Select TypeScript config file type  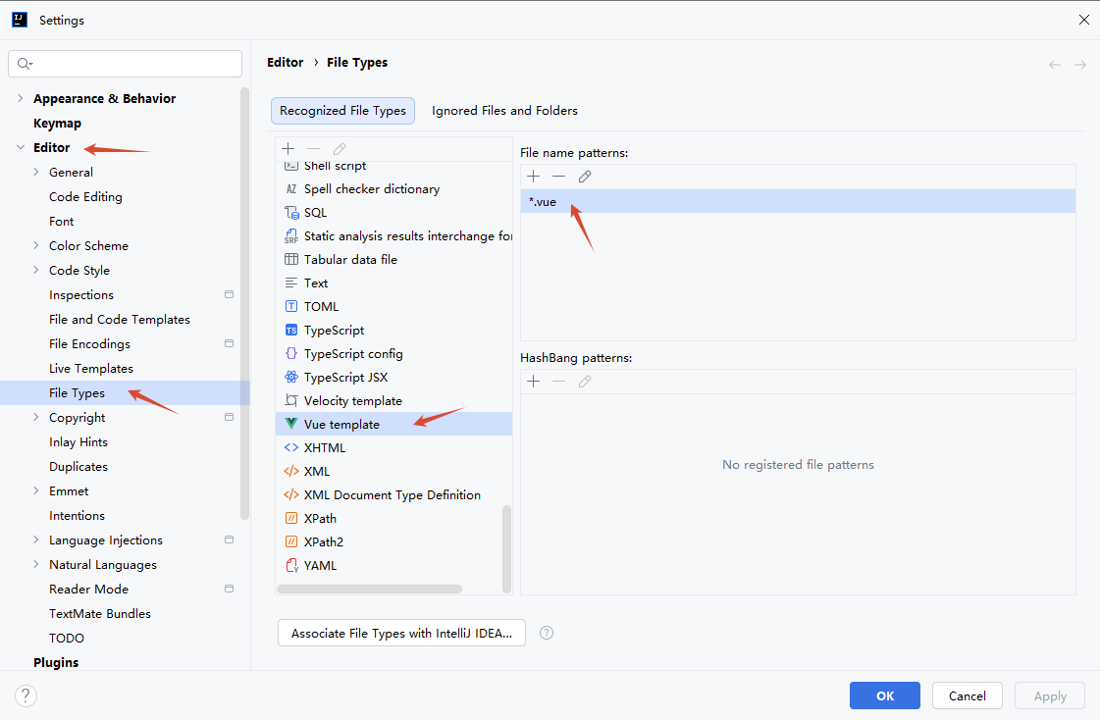(393, 354)
